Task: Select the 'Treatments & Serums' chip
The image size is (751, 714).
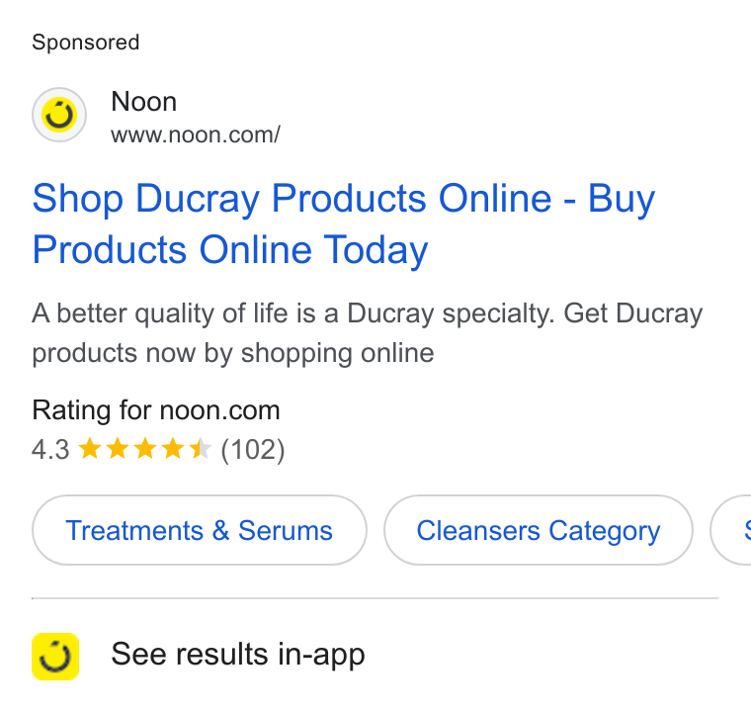Action: 200,530
